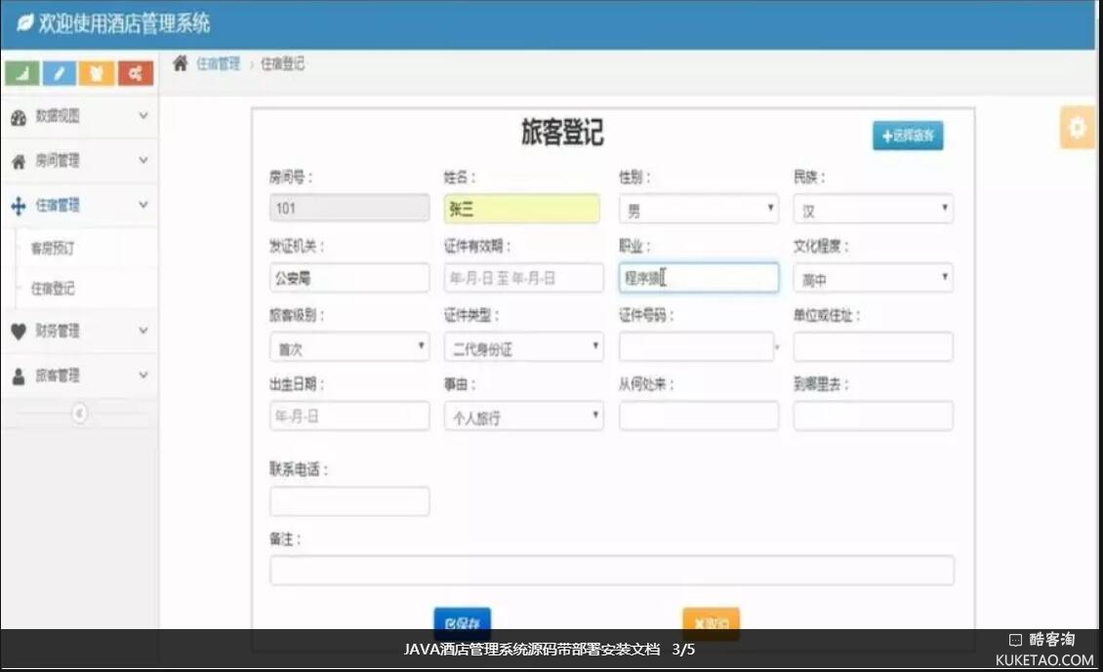Expand the 财务管理 sidebar menu
Screen dimensions: 1103x672
[78, 332]
